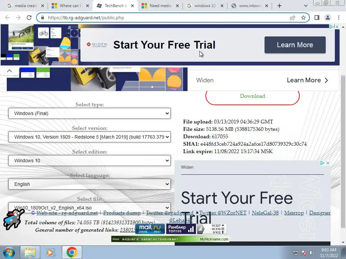Click Learn More in top banner ad
This screenshot has width=346, height=259.
click(x=295, y=45)
